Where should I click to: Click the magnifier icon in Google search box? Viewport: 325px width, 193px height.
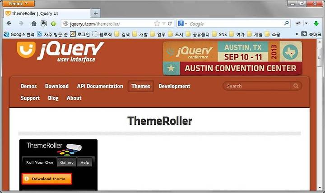286,23
